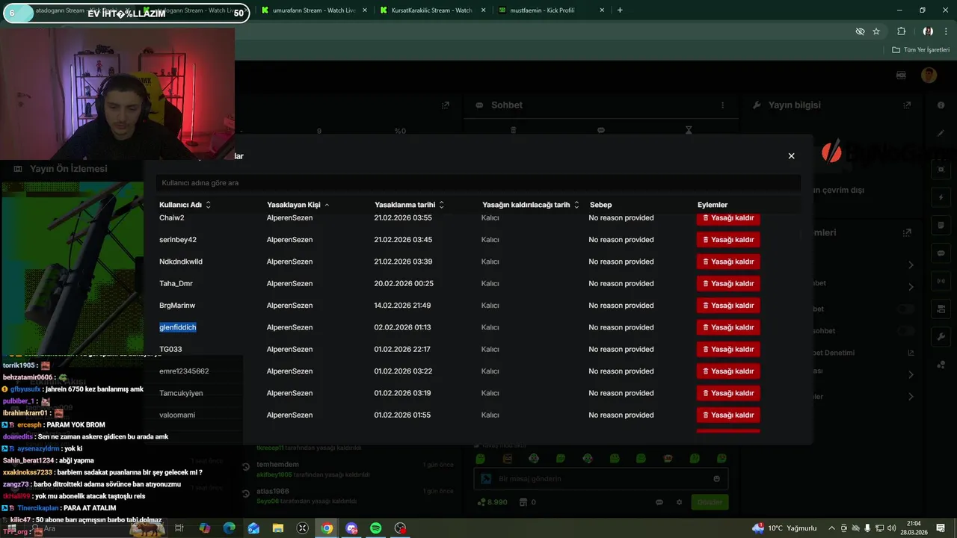The image size is (957, 538).
Task: Open OBS recording app from taskbar
Action: [x=401, y=528]
